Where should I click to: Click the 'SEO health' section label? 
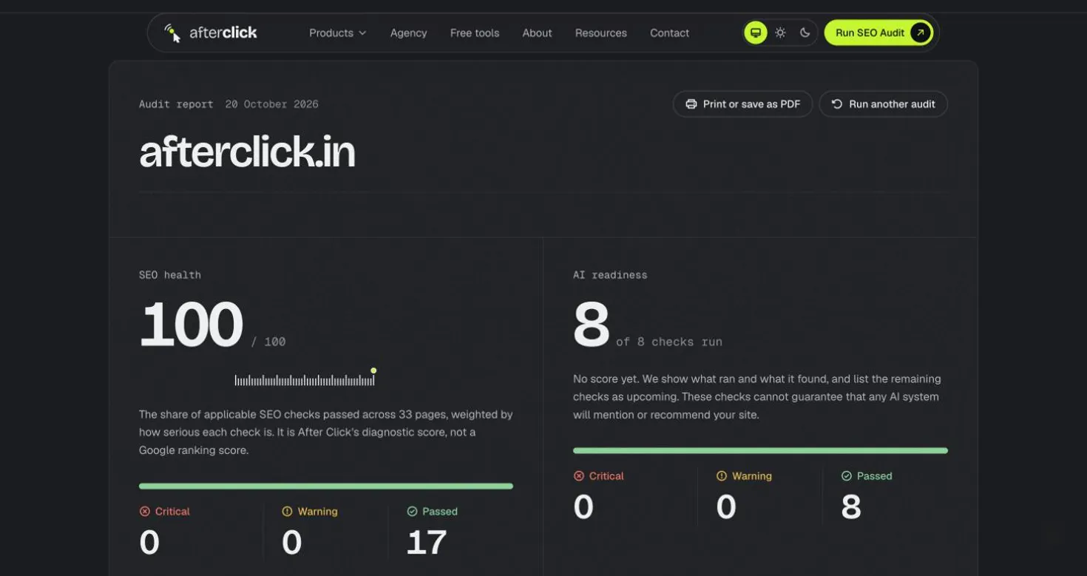[170, 275]
